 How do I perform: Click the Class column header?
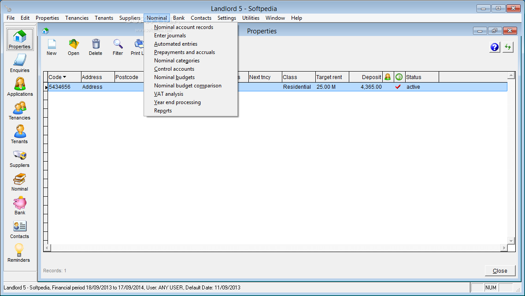pos(299,77)
